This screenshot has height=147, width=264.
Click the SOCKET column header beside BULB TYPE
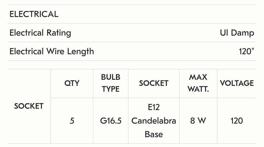[x=154, y=83]
